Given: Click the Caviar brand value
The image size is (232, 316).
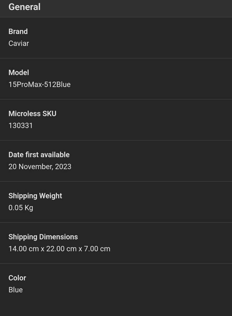Looking at the screenshot, I should (19, 43).
